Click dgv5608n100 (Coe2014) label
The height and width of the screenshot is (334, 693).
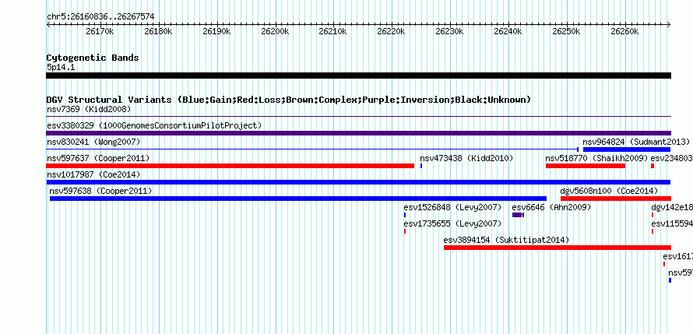609,191
